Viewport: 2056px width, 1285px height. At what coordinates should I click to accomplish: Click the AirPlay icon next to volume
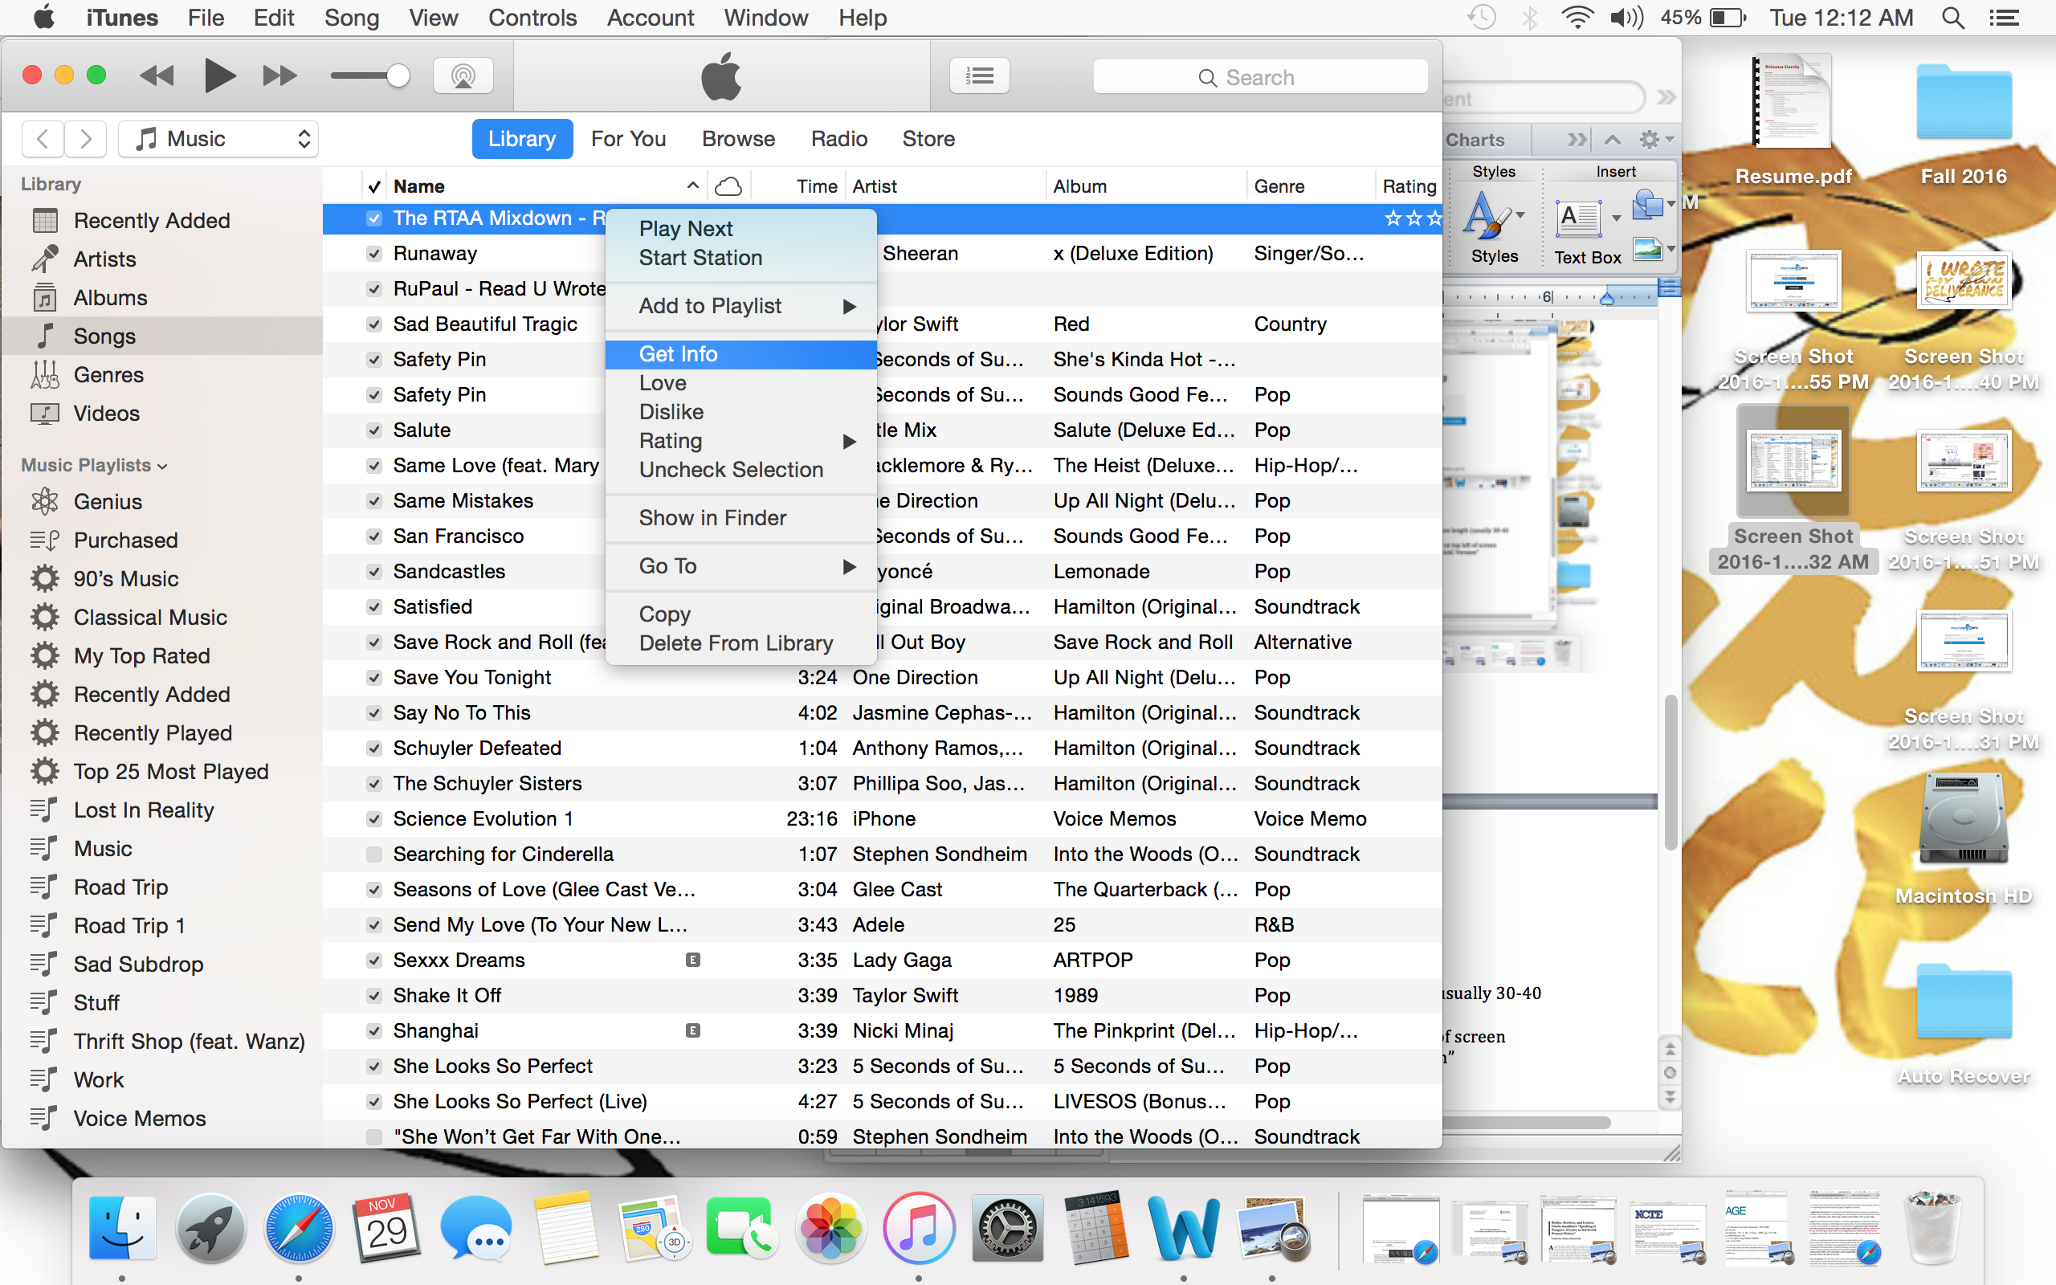pyautogui.click(x=463, y=75)
